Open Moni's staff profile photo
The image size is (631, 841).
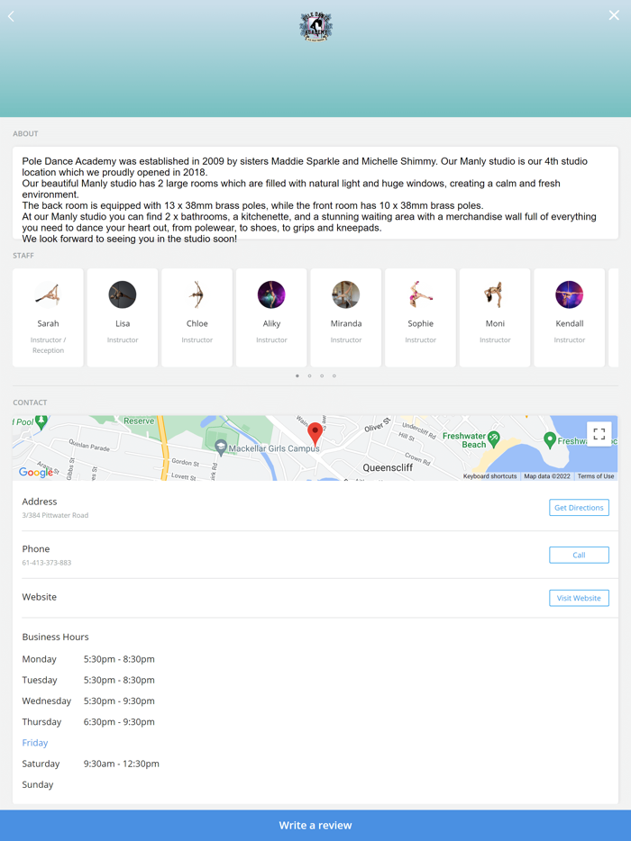pos(495,294)
